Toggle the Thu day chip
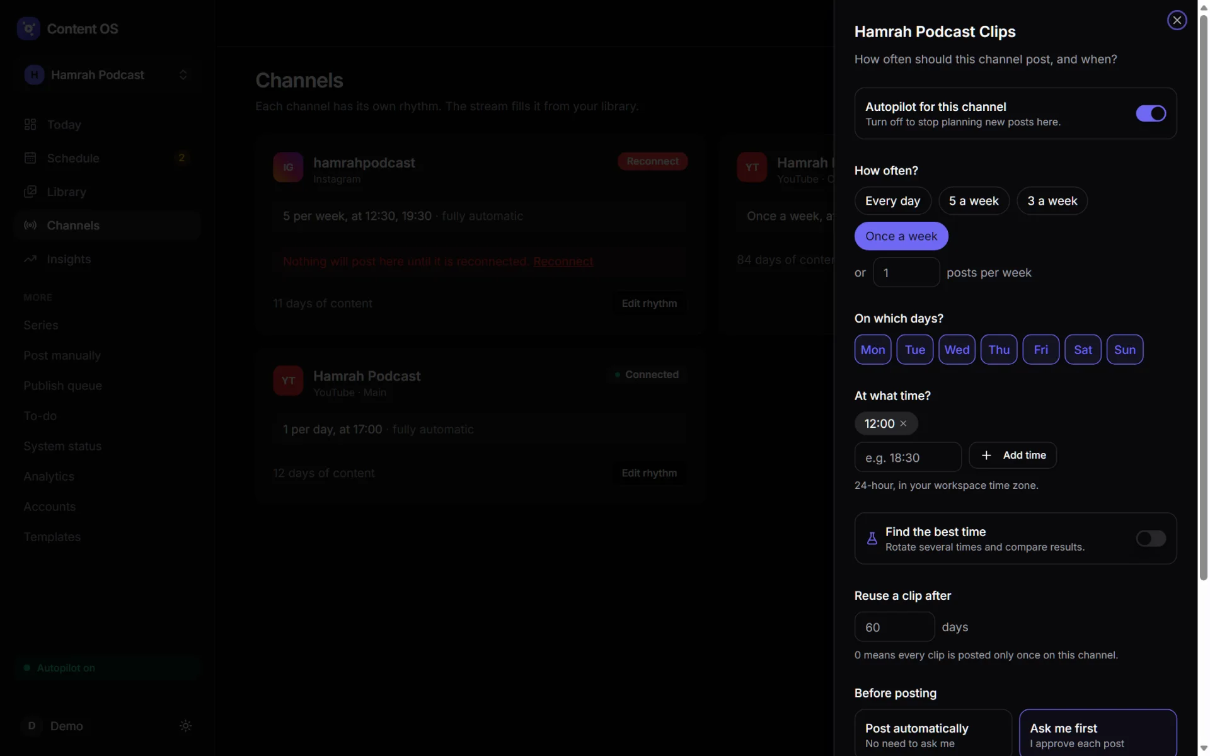This screenshot has height=756, width=1210. [999, 350]
